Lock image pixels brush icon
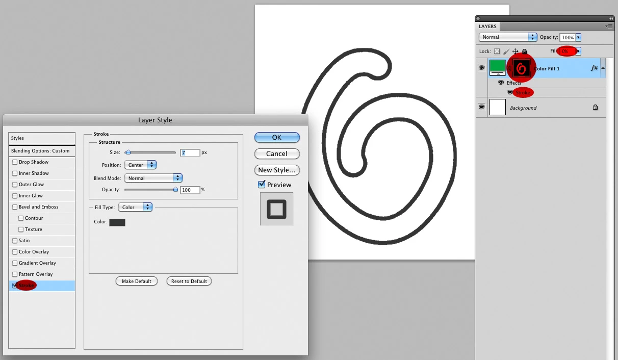Image resolution: width=618 pixels, height=360 pixels. [506, 52]
